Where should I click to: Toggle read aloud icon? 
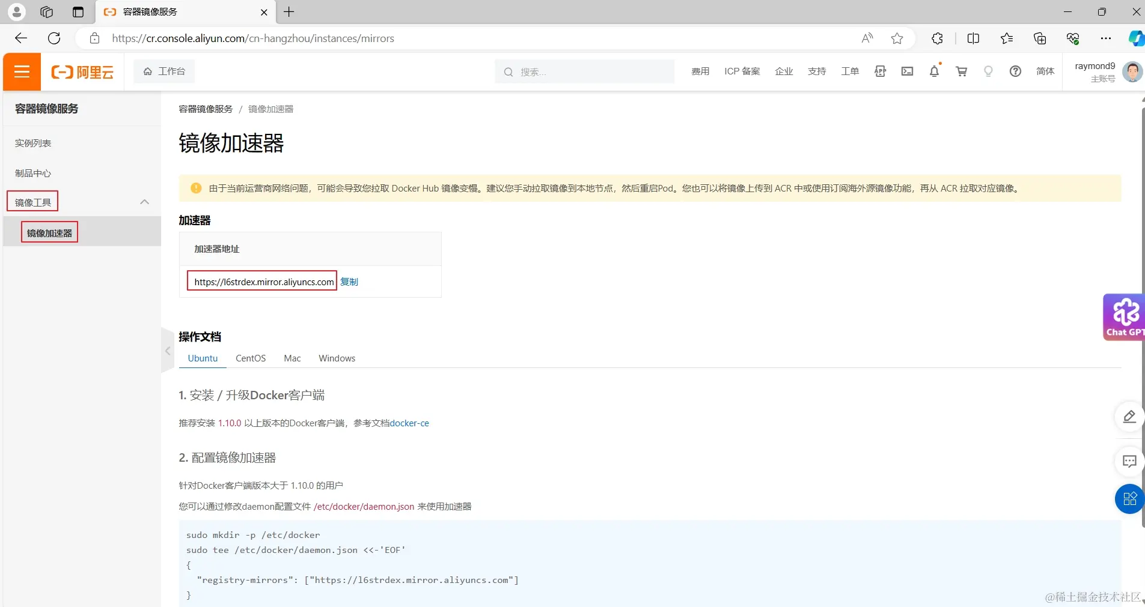click(x=867, y=38)
